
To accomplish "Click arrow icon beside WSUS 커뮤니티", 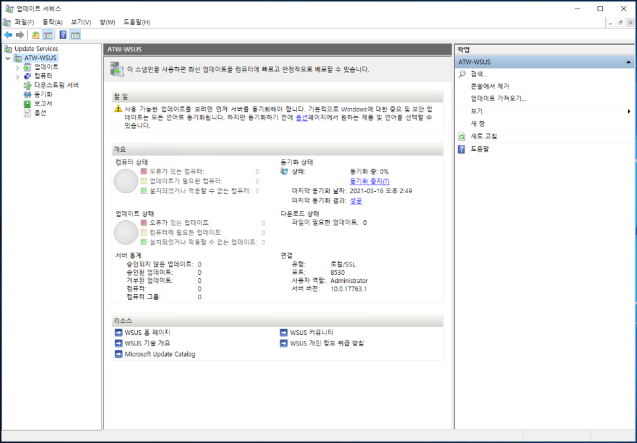I will 284,332.
